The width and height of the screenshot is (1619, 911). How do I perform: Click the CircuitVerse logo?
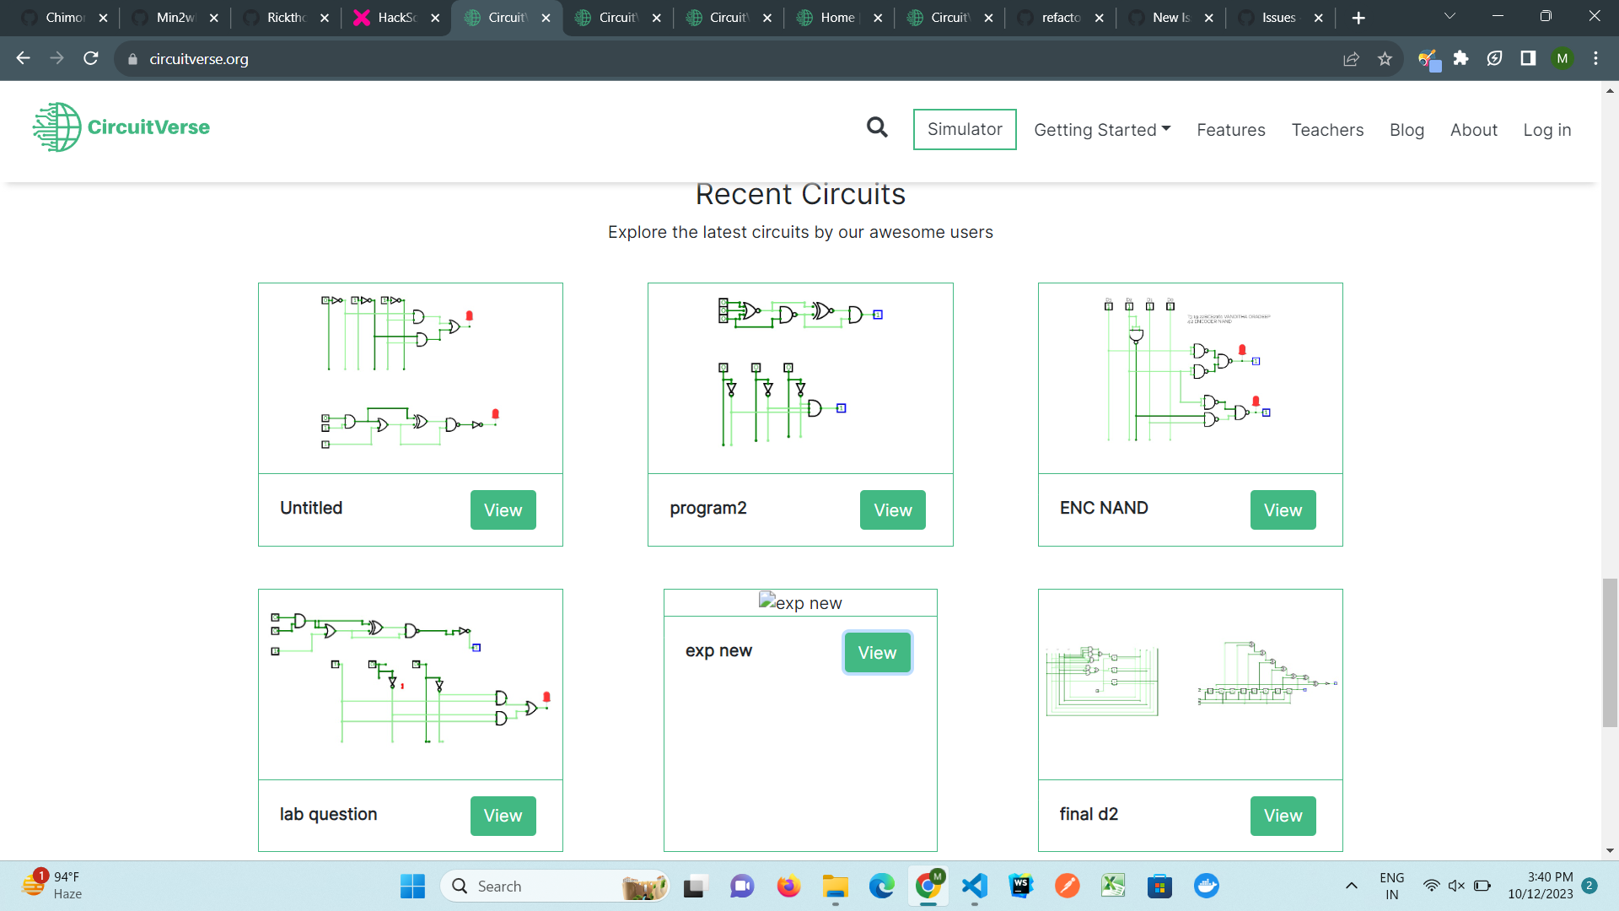pyautogui.click(x=121, y=127)
